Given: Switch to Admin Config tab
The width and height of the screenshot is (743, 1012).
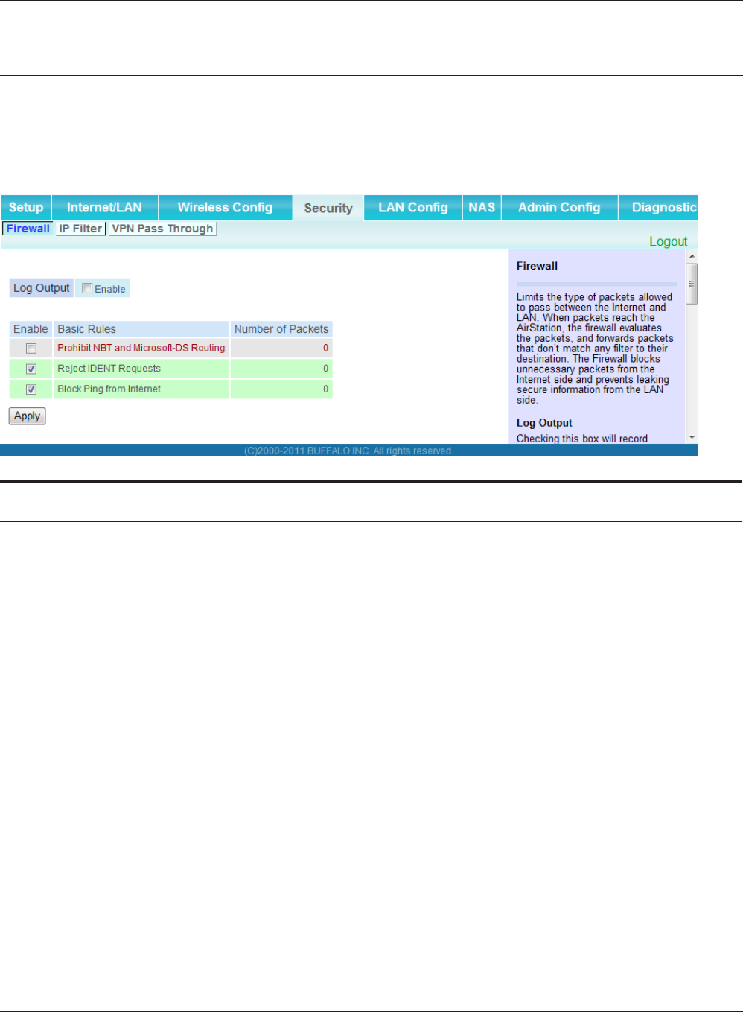Looking at the screenshot, I should point(559,208).
